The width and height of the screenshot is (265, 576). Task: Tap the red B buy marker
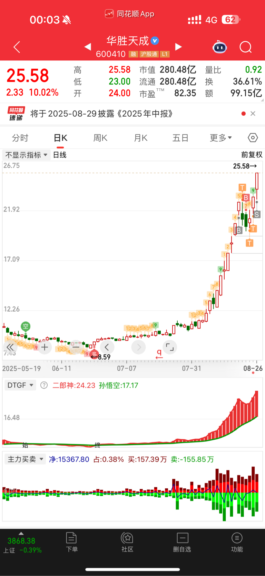(x=246, y=198)
